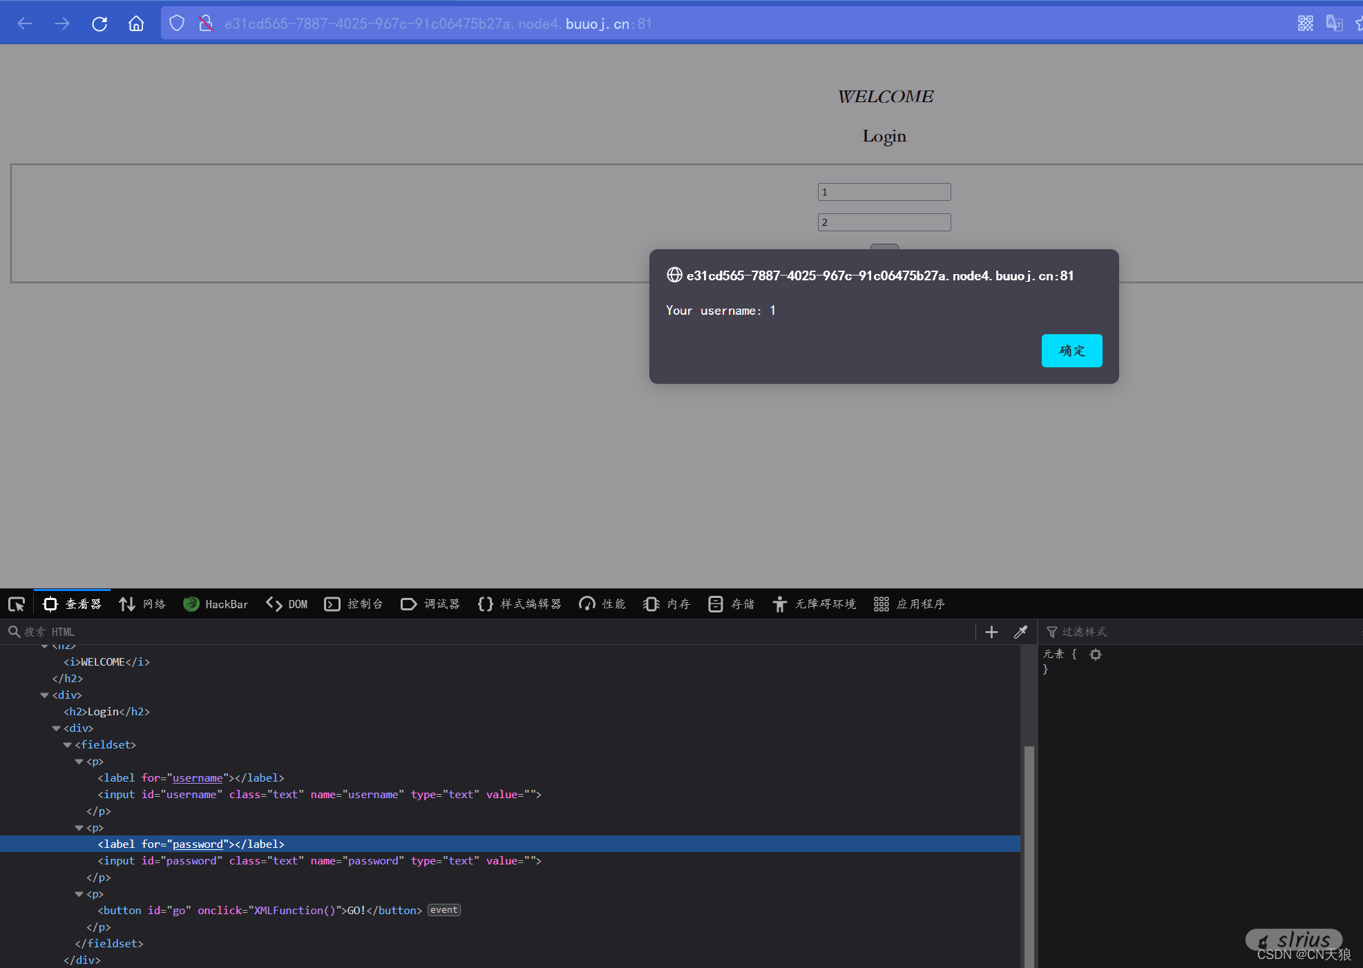Click the translate page icon

click(x=1334, y=23)
